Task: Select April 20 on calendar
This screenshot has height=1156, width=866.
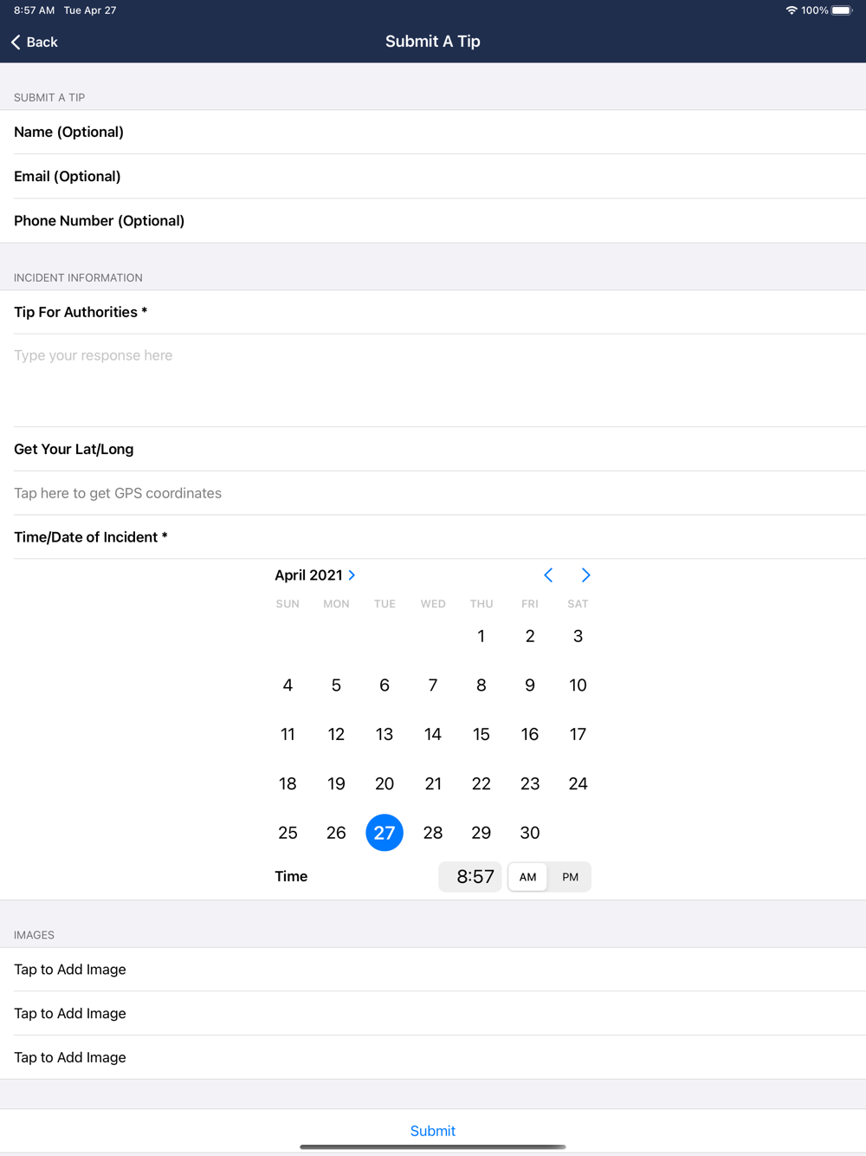Action: click(x=385, y=784)
